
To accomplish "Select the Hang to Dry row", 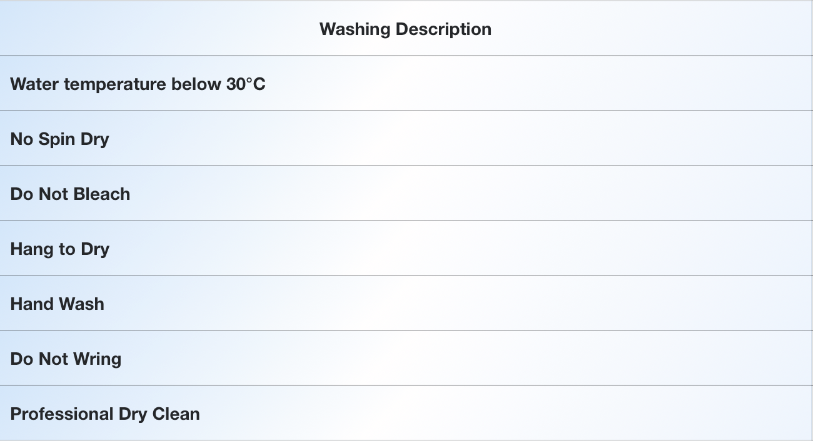I will tap(406, 249).
